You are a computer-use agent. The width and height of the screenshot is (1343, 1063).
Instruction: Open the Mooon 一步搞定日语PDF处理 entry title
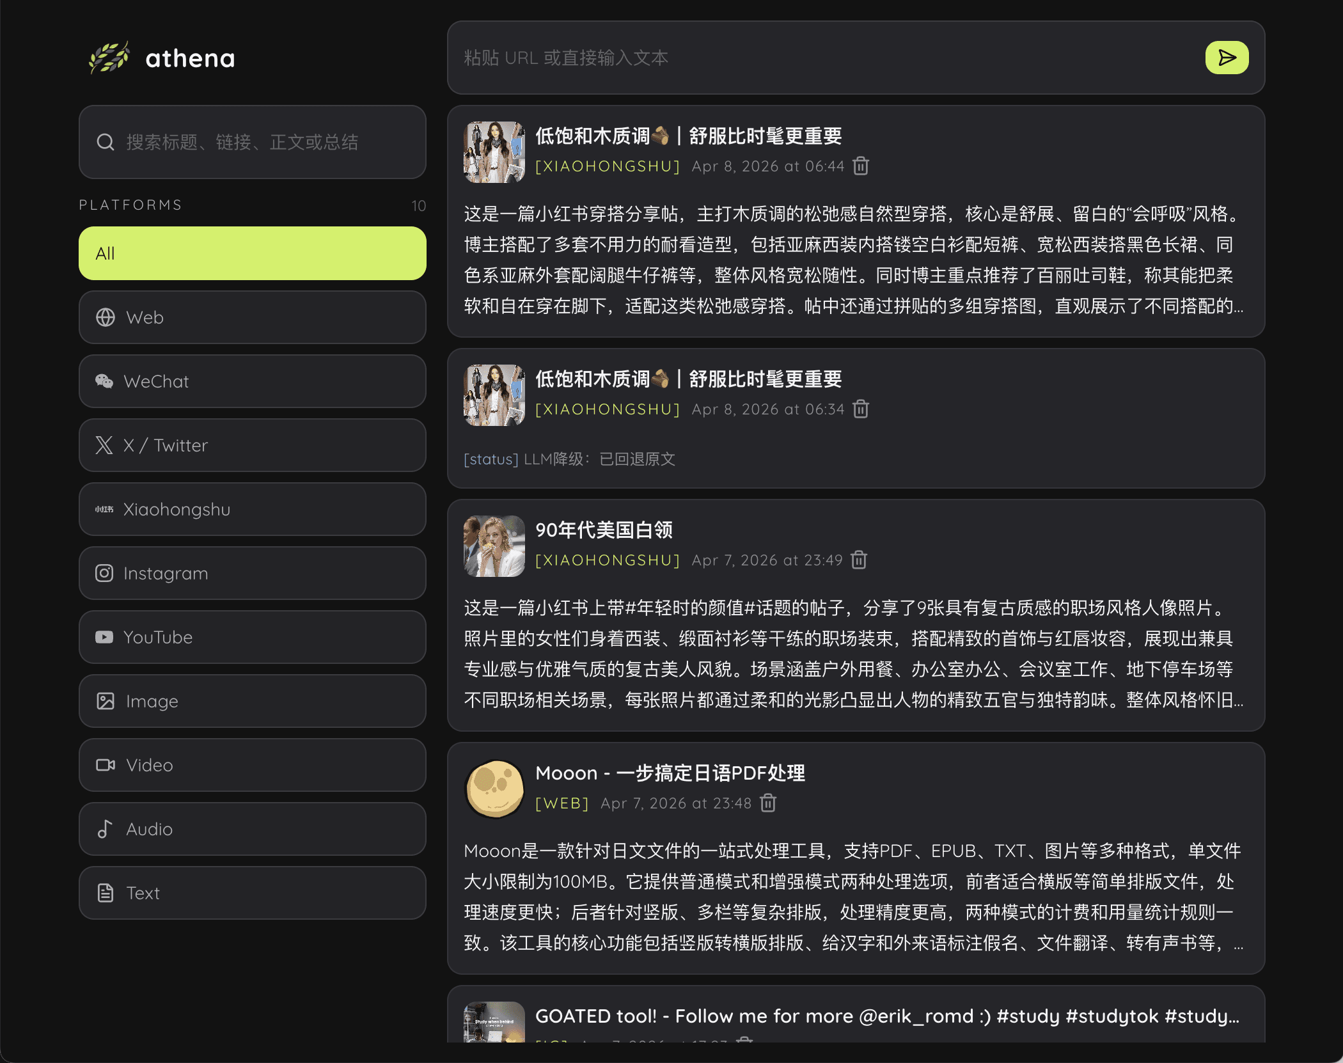pos(670,773)
